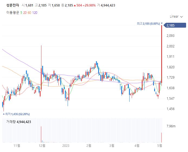Toggle the 20-day moving average
188x152 pixels.
click(25, 13)
